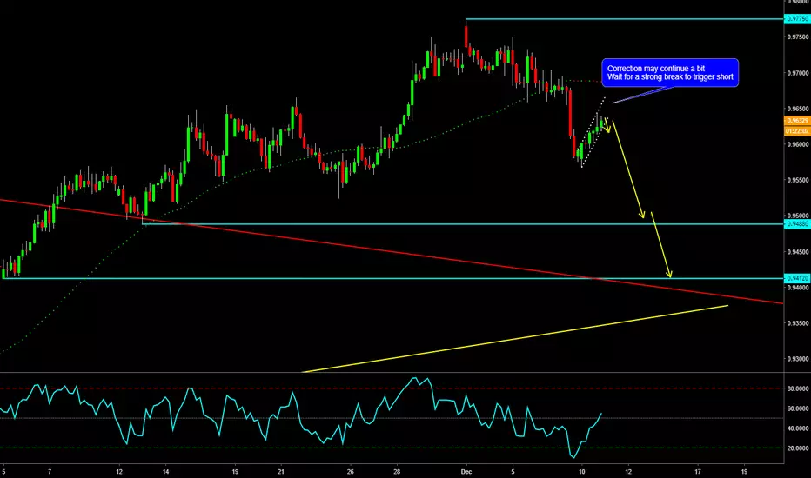Screen dimensions: 811x478
Task: Click the 0.97750 cyan price label
Action: pos(797,19)
